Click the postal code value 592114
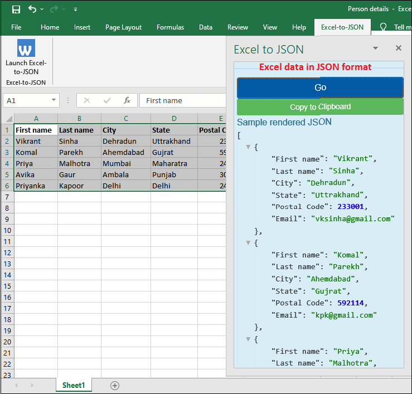This screenshot has width=412, height=394. [351, 303]
